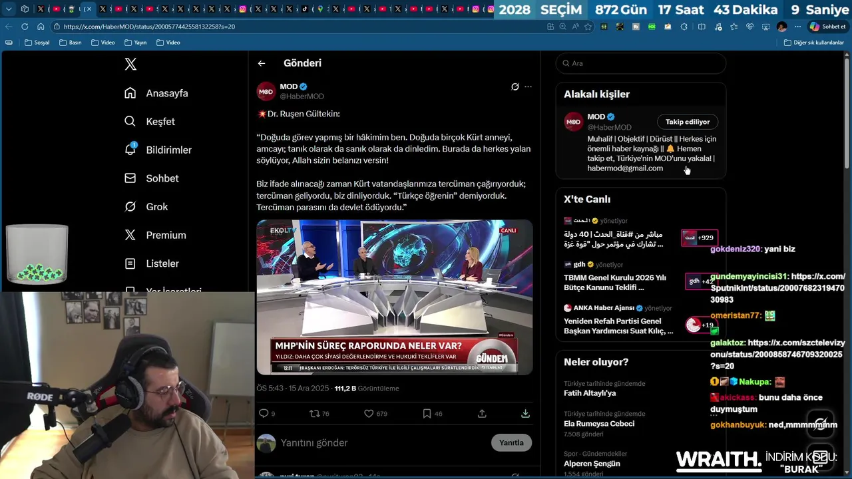Toggle the Takip ediyor follow button
852x479 pixels.
[x=688, y=122]
